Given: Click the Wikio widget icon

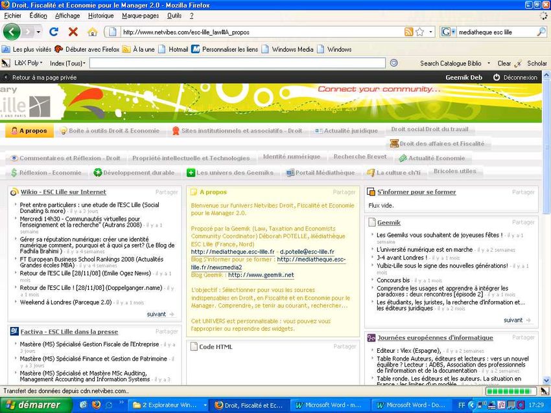Looking at the screenshot, I should point(14,192).
